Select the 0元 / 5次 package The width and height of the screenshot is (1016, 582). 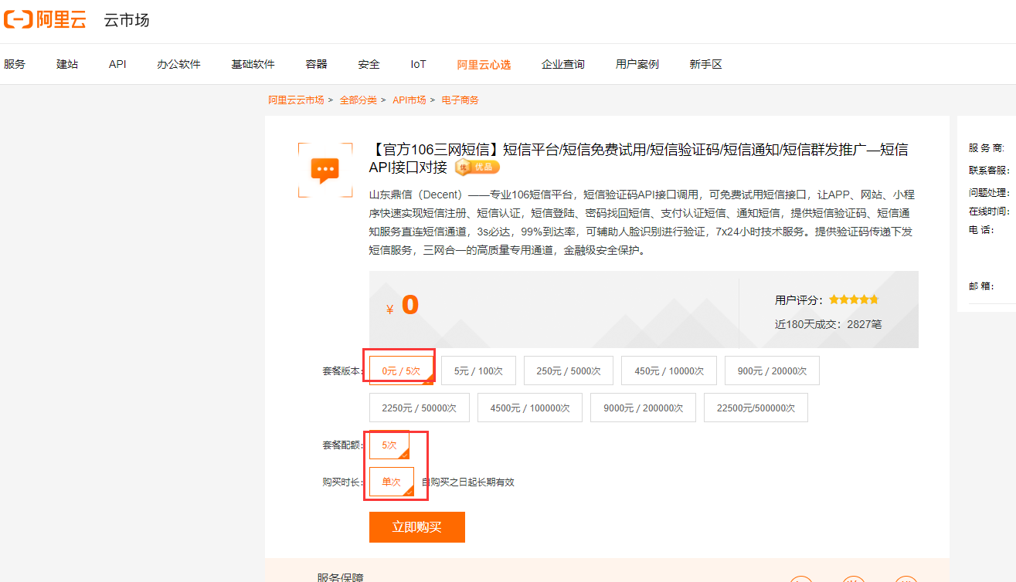point(401,371)
